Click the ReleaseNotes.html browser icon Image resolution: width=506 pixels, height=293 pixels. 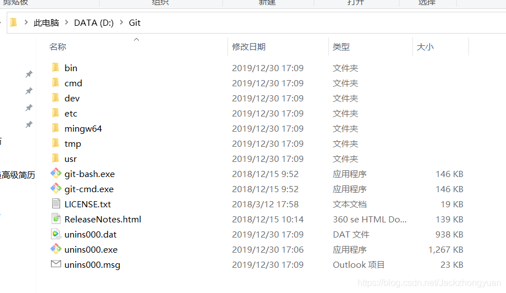pos(56,219)
